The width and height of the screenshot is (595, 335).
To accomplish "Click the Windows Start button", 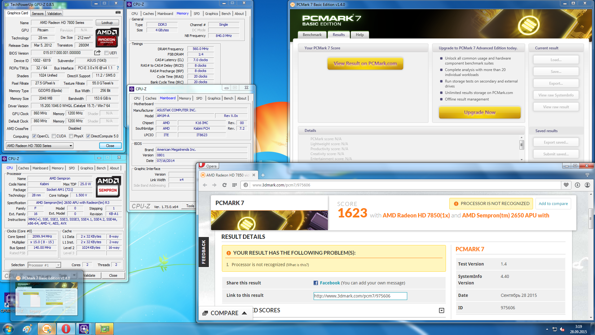I will (8, 329).
